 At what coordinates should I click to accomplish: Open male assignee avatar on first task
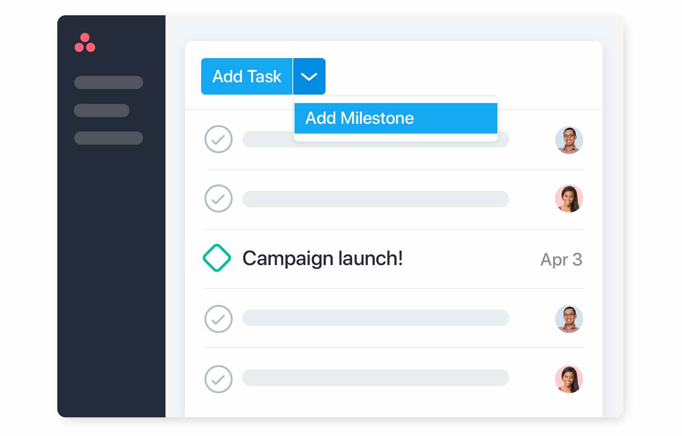[569, 140]
